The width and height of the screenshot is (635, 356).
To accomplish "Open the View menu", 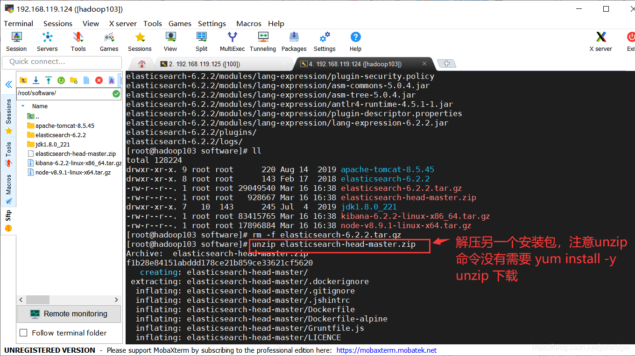I will 91,23.
